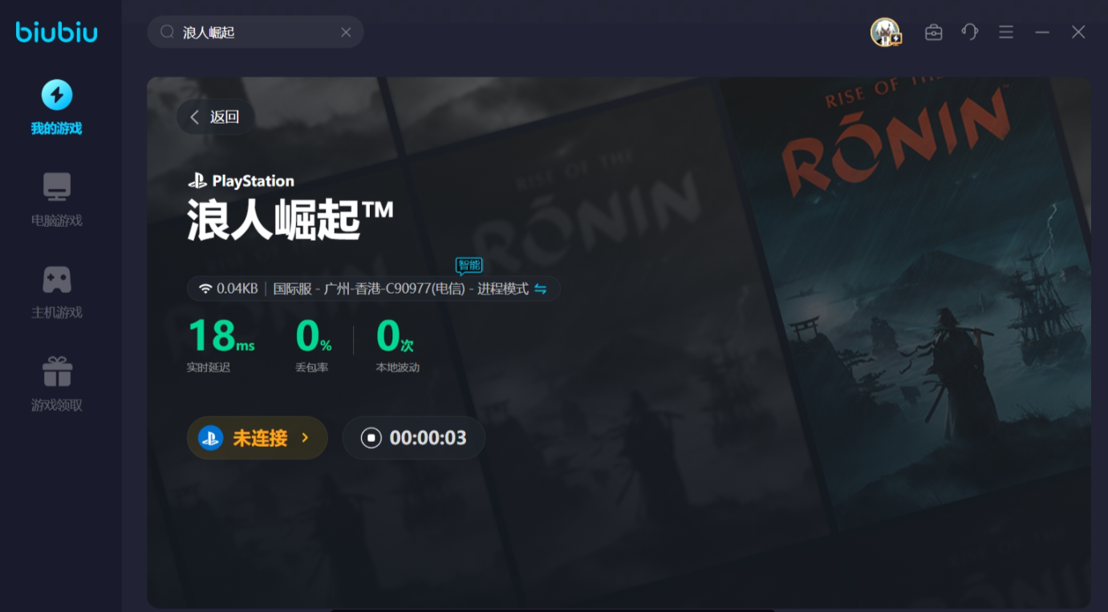This screenshot has width=1108, height=612.
Task: Close the biubiu window
Action: click(x=1078, y=32)
